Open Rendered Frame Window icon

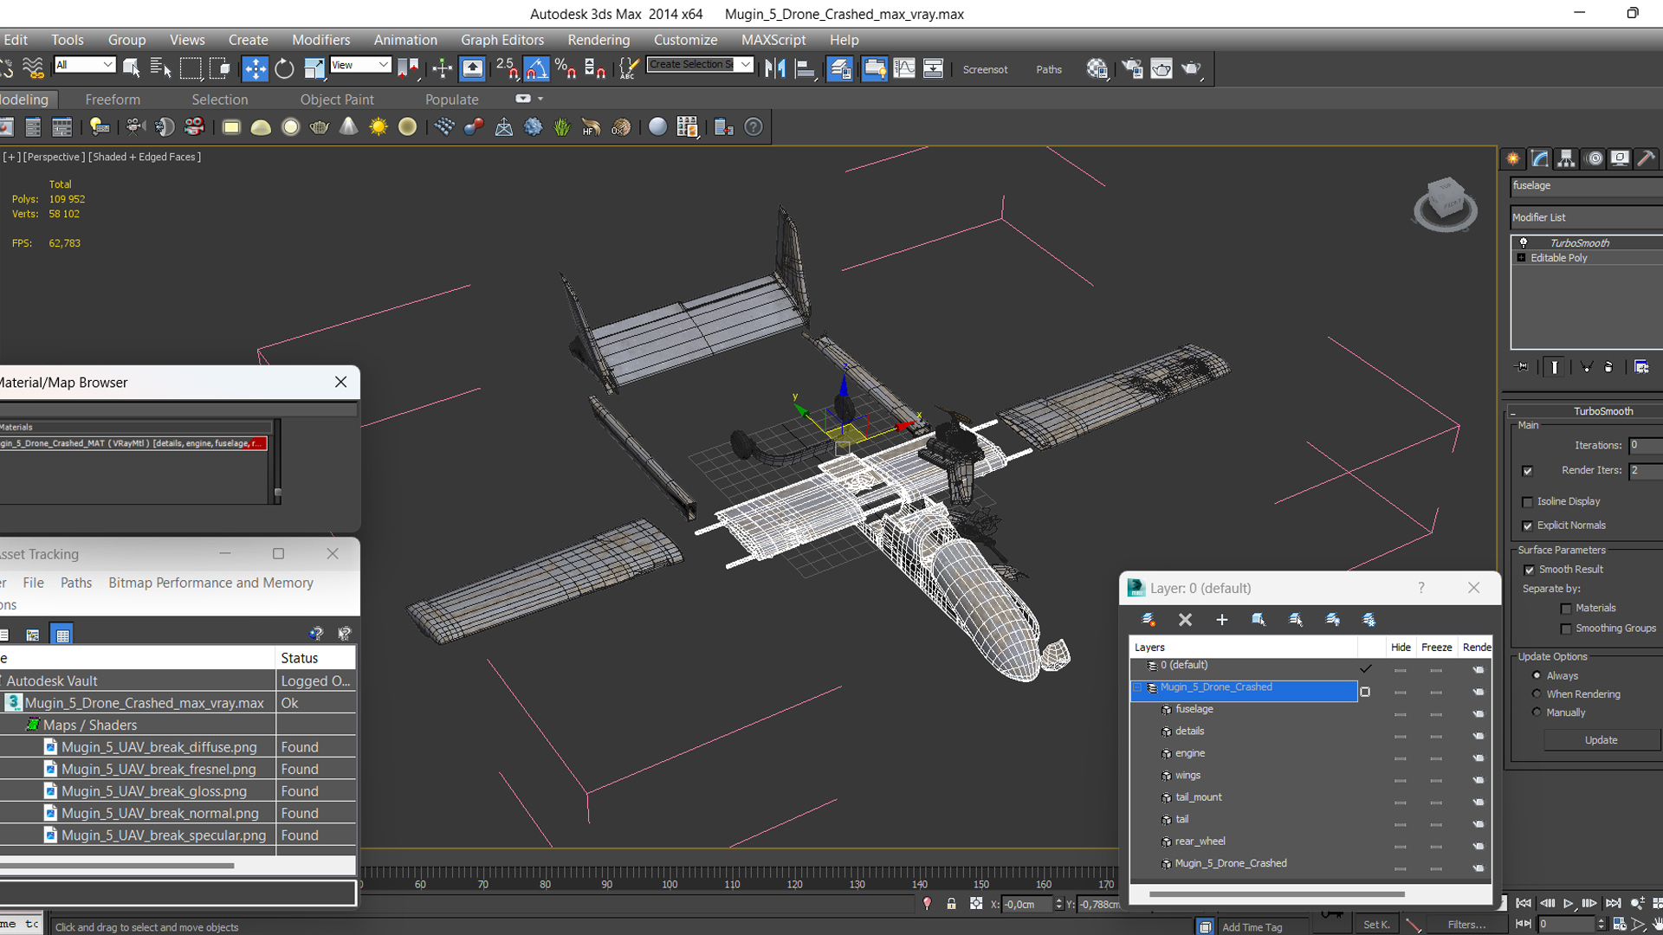tap(1161, 68)
